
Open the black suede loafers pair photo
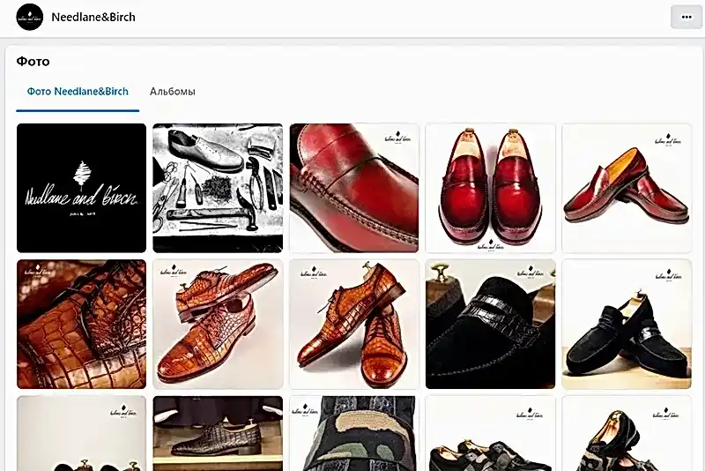(627, 324)
